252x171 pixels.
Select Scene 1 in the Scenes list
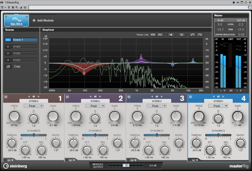pos(25,40)
